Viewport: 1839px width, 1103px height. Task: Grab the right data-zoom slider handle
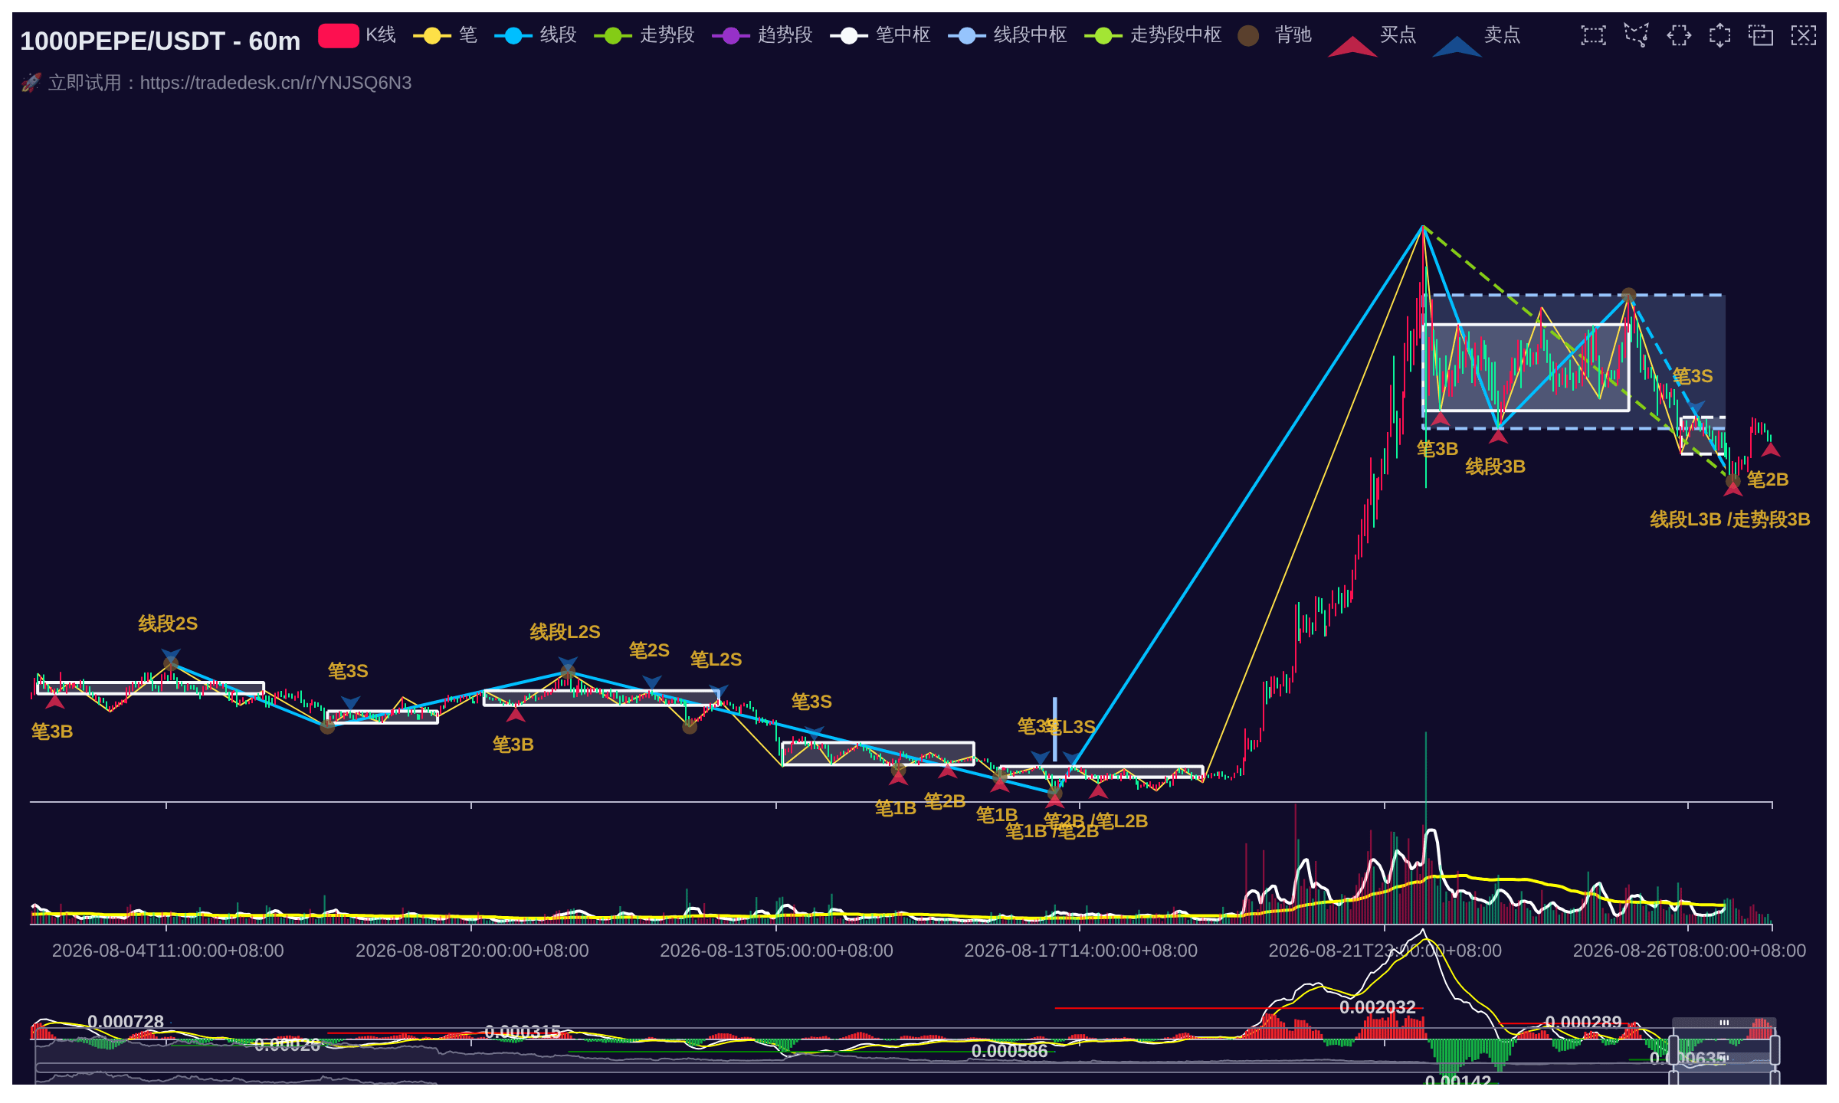point(1775,1050)
